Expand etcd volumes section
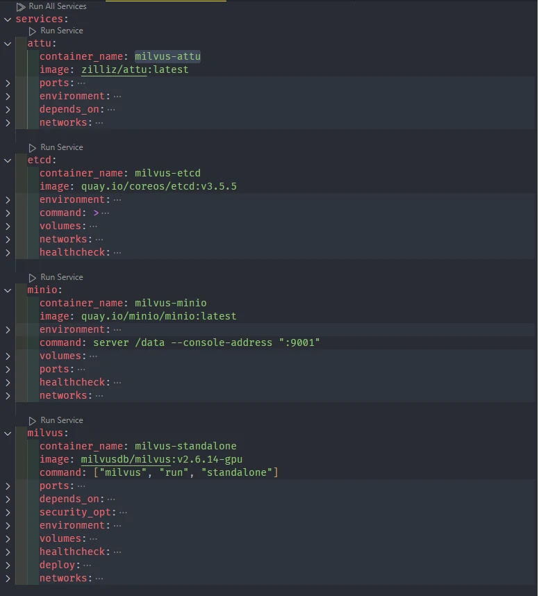 [8, 226]
